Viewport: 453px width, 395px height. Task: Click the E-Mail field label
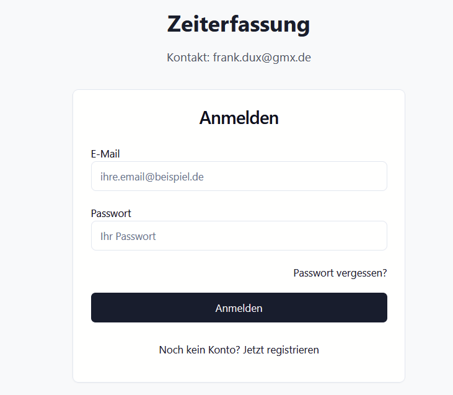tap(105, 154)
